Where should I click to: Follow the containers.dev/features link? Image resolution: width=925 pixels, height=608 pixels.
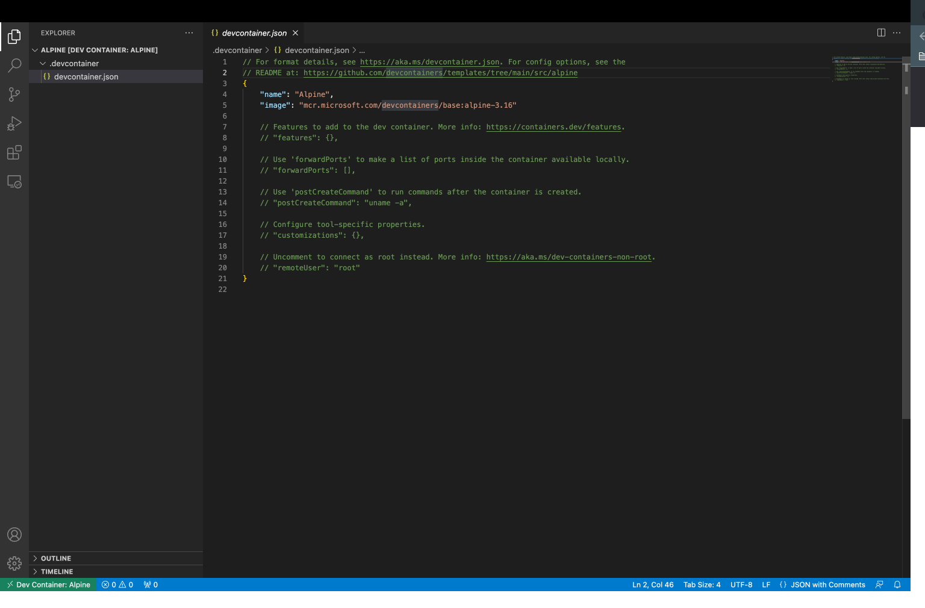point(553,127)
